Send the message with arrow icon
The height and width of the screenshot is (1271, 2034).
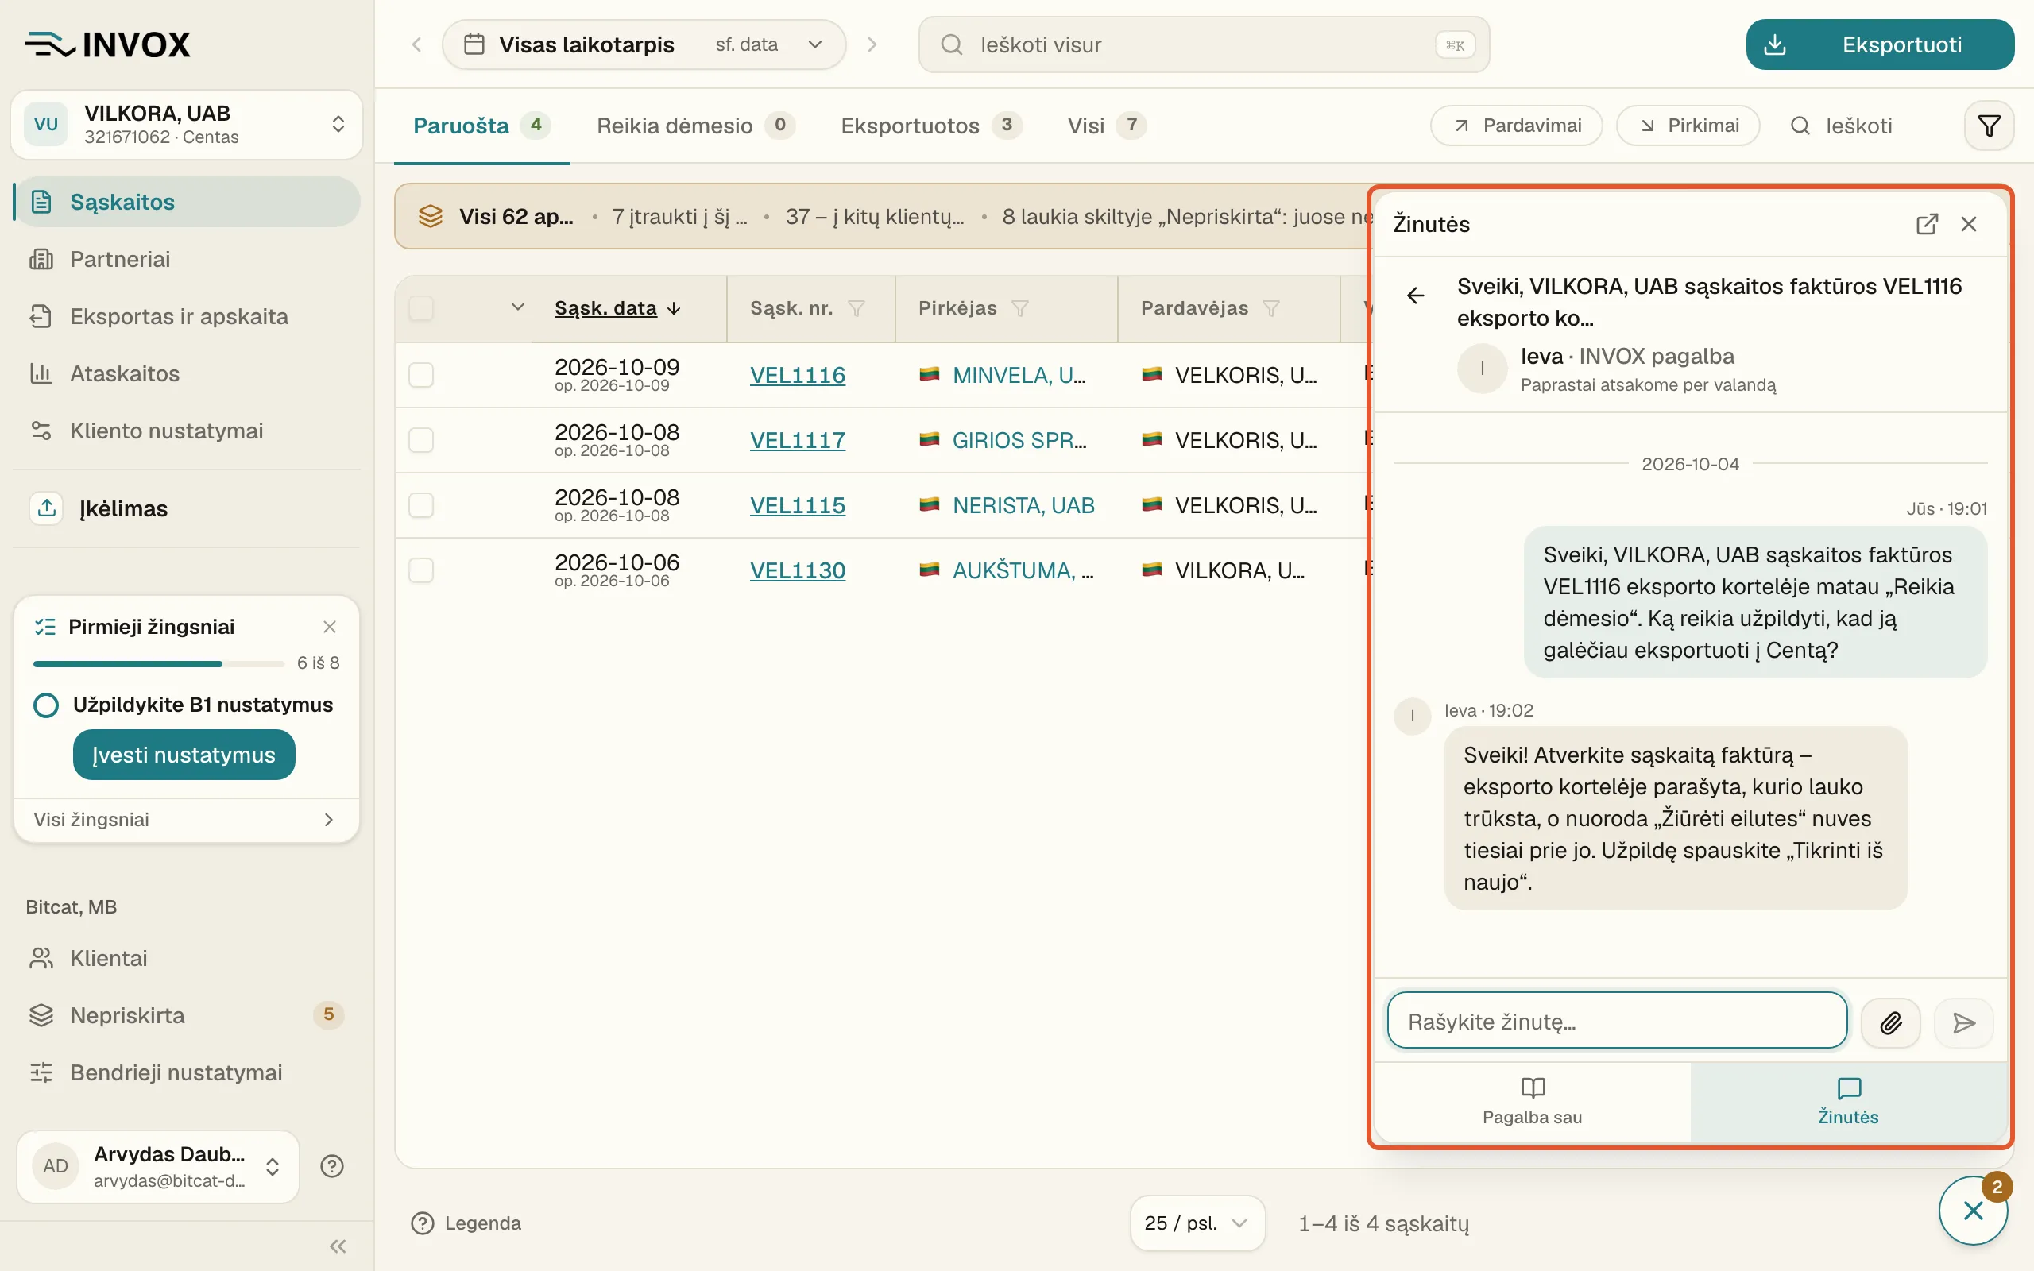pyautogui.click(x=1963, y=1022)
